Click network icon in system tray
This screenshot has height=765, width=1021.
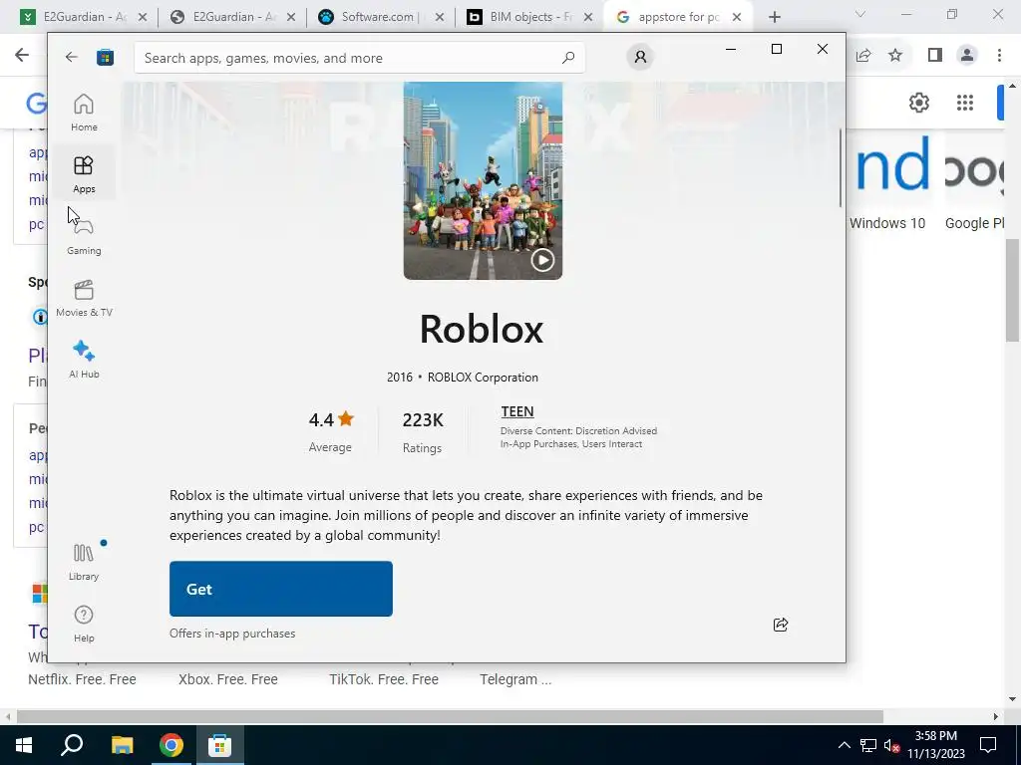[x=868, y=745]
